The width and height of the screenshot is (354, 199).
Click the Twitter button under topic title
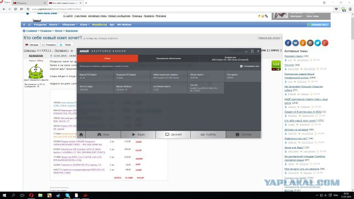click(66, 45)
